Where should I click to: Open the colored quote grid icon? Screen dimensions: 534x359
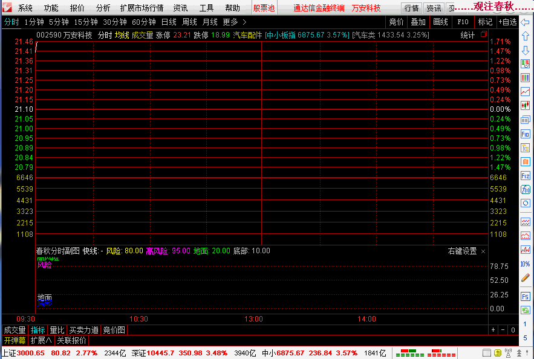[x=525, y=78]
